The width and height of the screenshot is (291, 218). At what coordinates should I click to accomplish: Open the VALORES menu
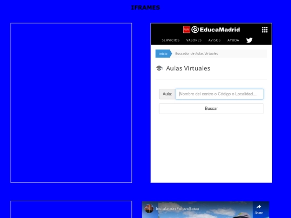click(194, 40)
